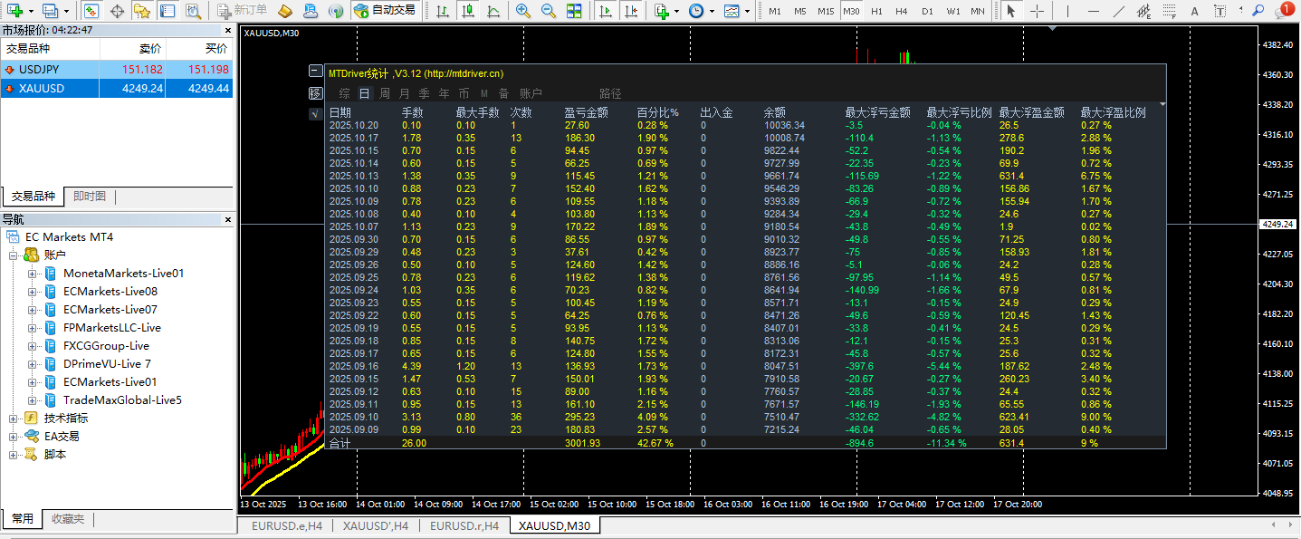1301x539 pixels.
Task: Open the periodicity clock dropdown arrow
Action: (x=712, y=11)
